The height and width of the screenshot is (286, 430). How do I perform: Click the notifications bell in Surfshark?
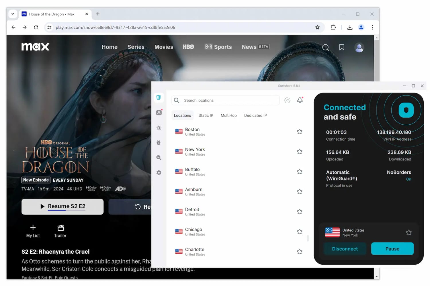tap(300, 100)
